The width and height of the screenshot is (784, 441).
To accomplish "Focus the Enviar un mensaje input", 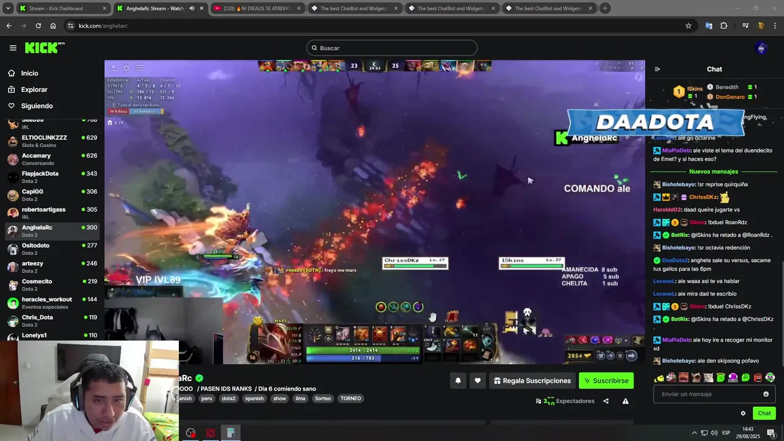I will pyautogui.click(x=714, y=394).
